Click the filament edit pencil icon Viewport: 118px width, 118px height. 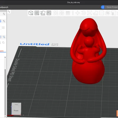point(4,28)
